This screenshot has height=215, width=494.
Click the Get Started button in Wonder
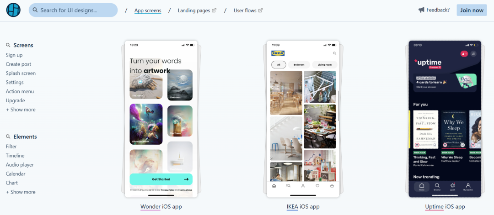point(161,179)
